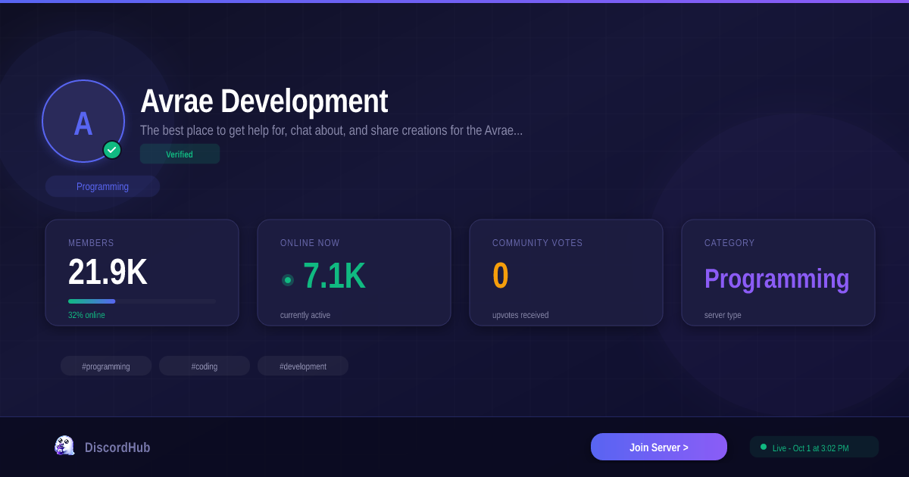Click the members online progress bar
The width and height of the screenshot is (909, 477).
click(142, 301)
